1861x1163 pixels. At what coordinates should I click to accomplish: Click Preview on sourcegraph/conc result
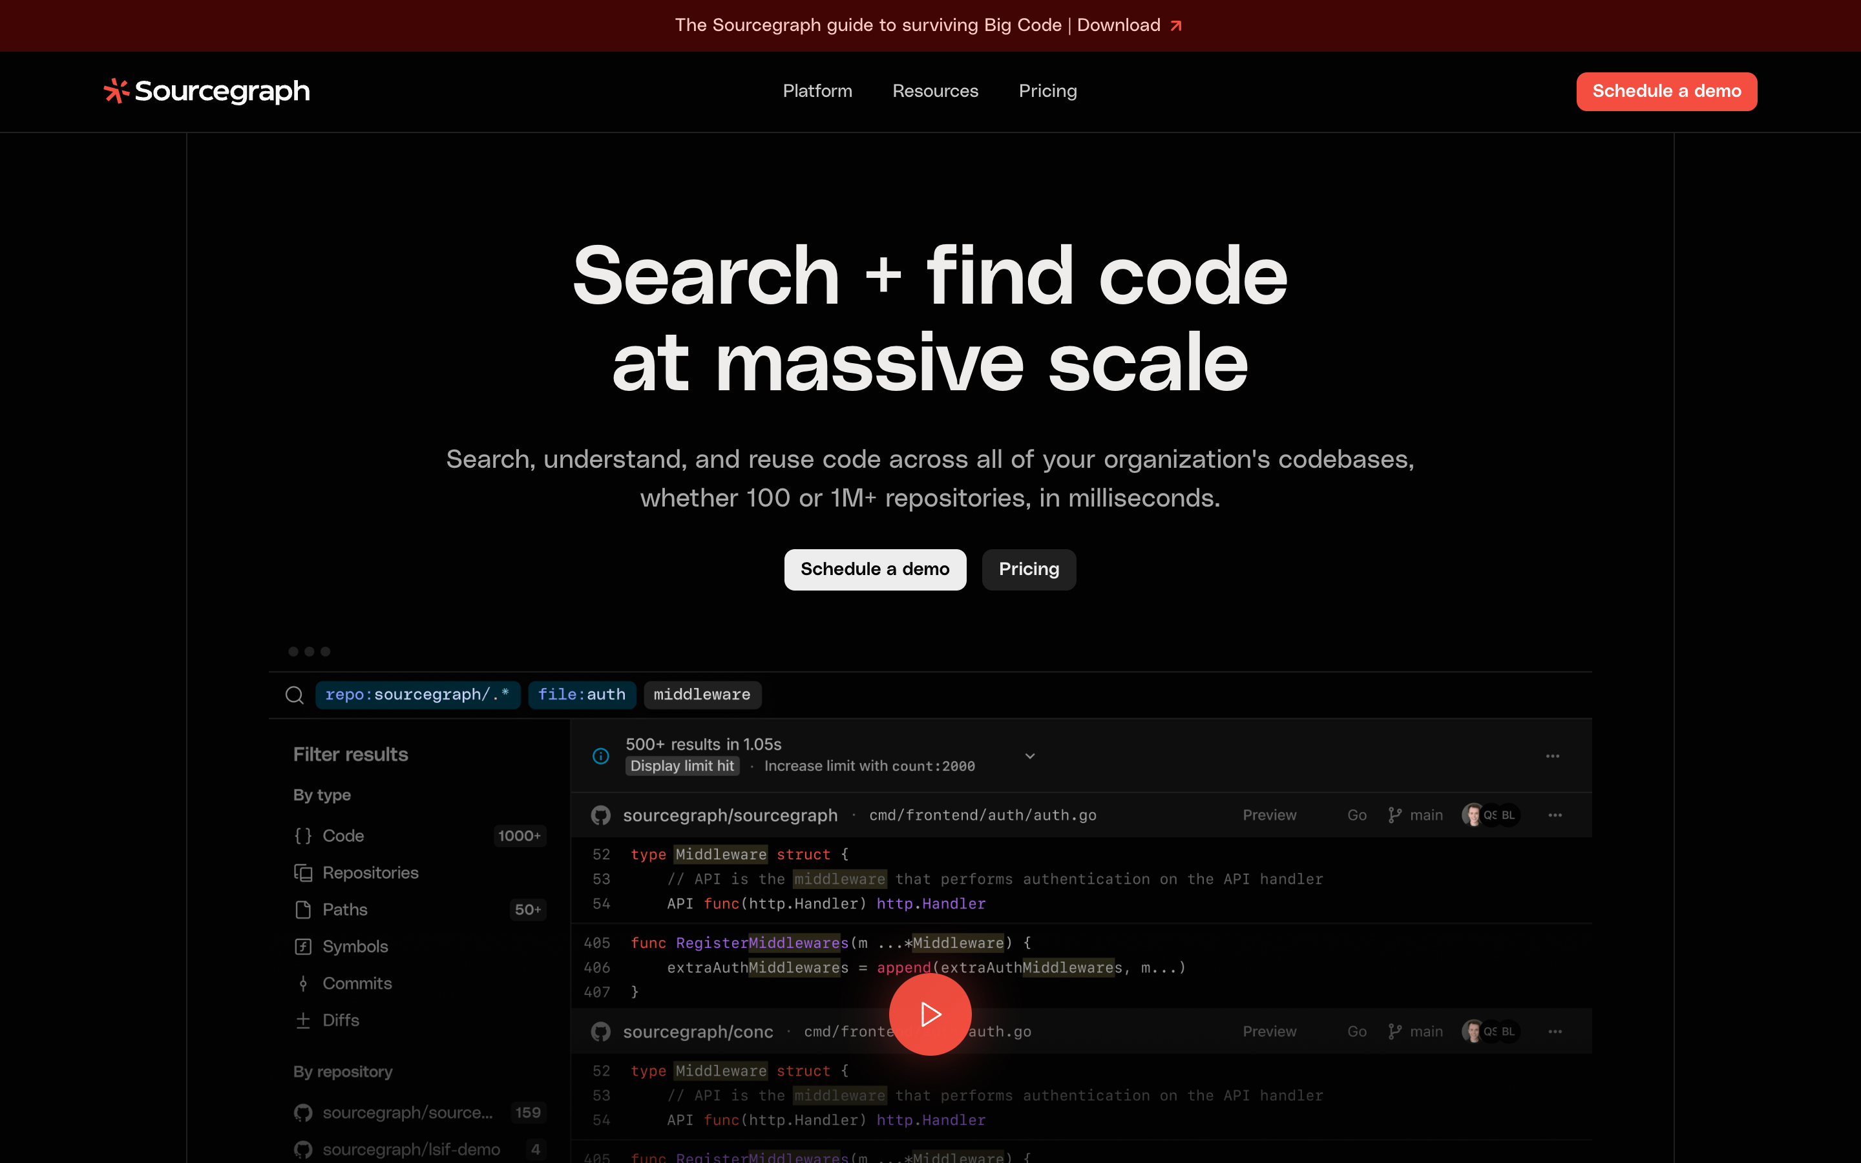coord(1270,1032)
